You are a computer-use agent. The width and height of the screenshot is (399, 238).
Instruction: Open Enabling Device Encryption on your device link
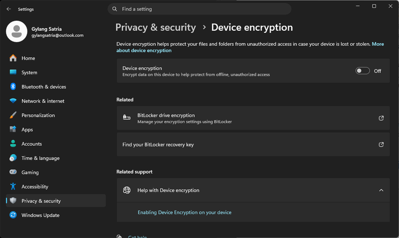[x=185, y=212]
